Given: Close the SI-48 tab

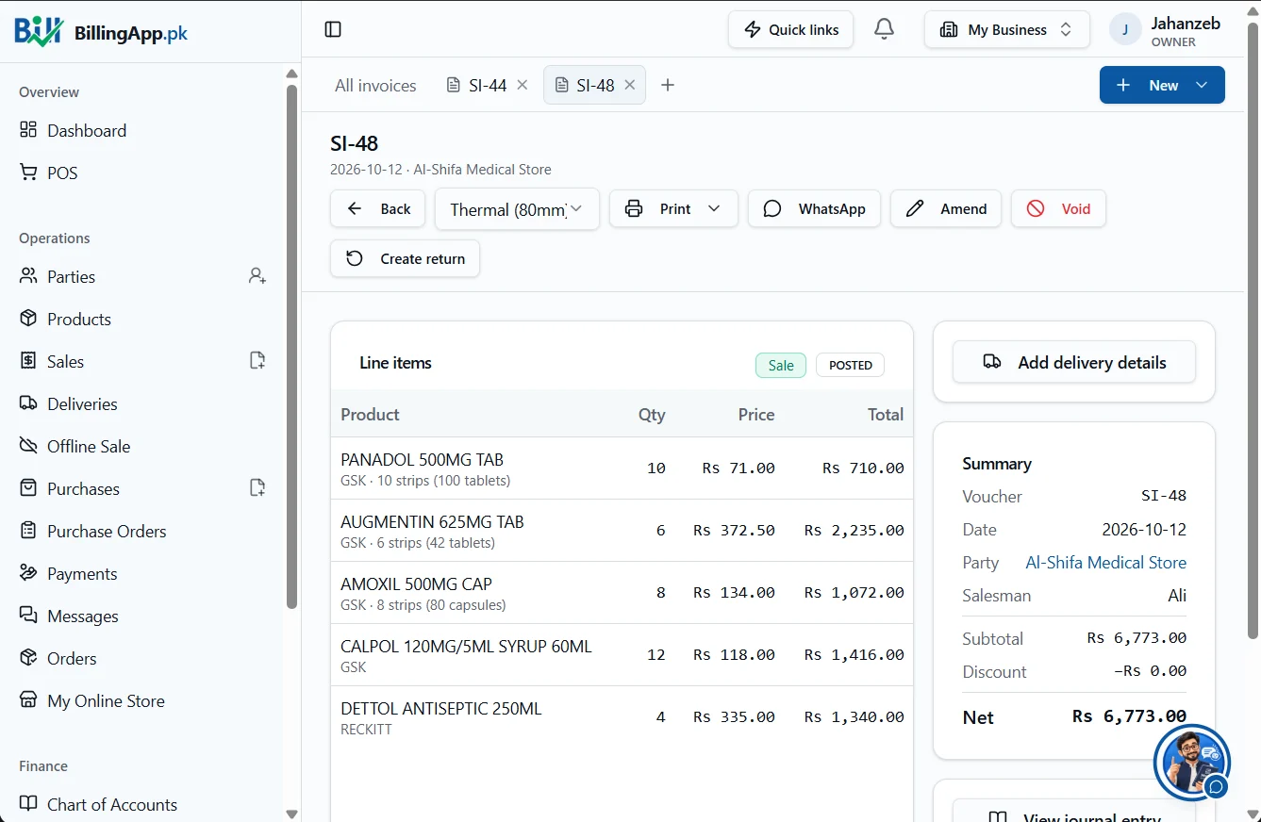Looking at the screenshot, I should coord(630,85).
